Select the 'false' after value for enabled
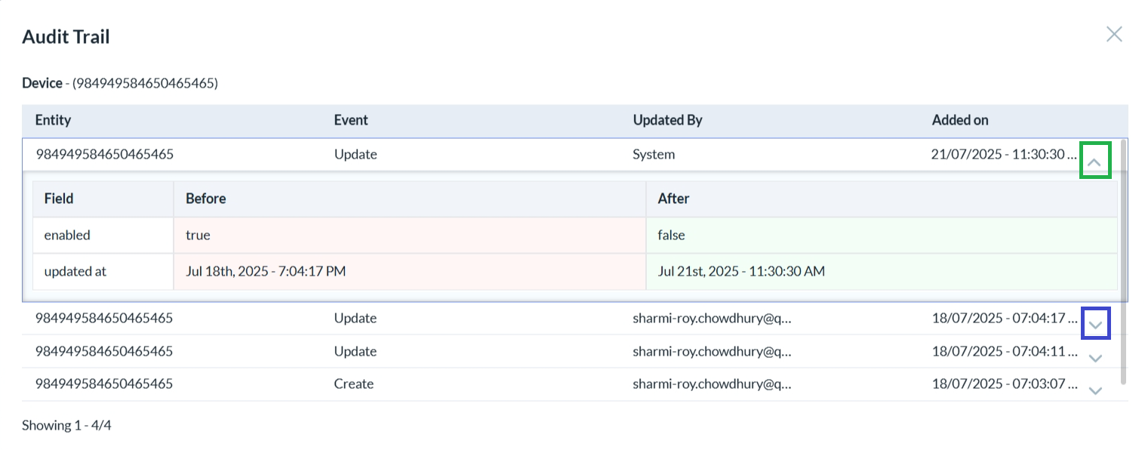This screenshot has width=1148, height=450. (x=671, y=235)
